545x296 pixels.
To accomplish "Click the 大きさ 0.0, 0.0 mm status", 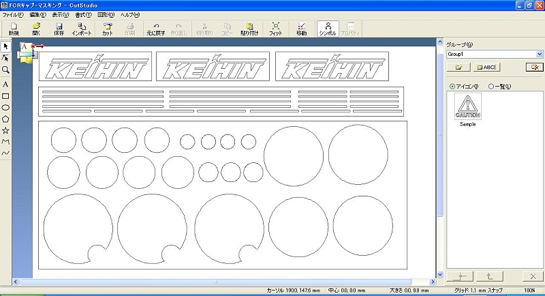I will pyautogui.click(x=409, y=290).
